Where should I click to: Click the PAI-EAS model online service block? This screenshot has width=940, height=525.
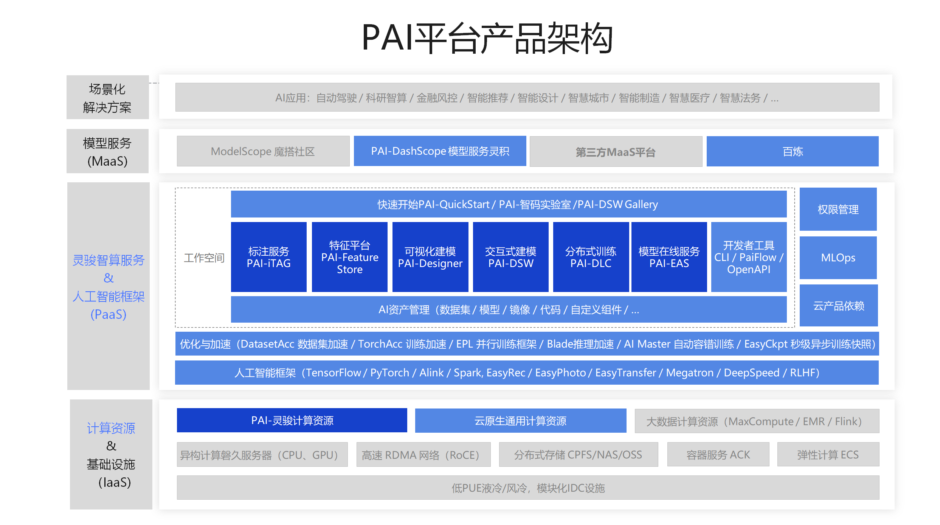669,257
